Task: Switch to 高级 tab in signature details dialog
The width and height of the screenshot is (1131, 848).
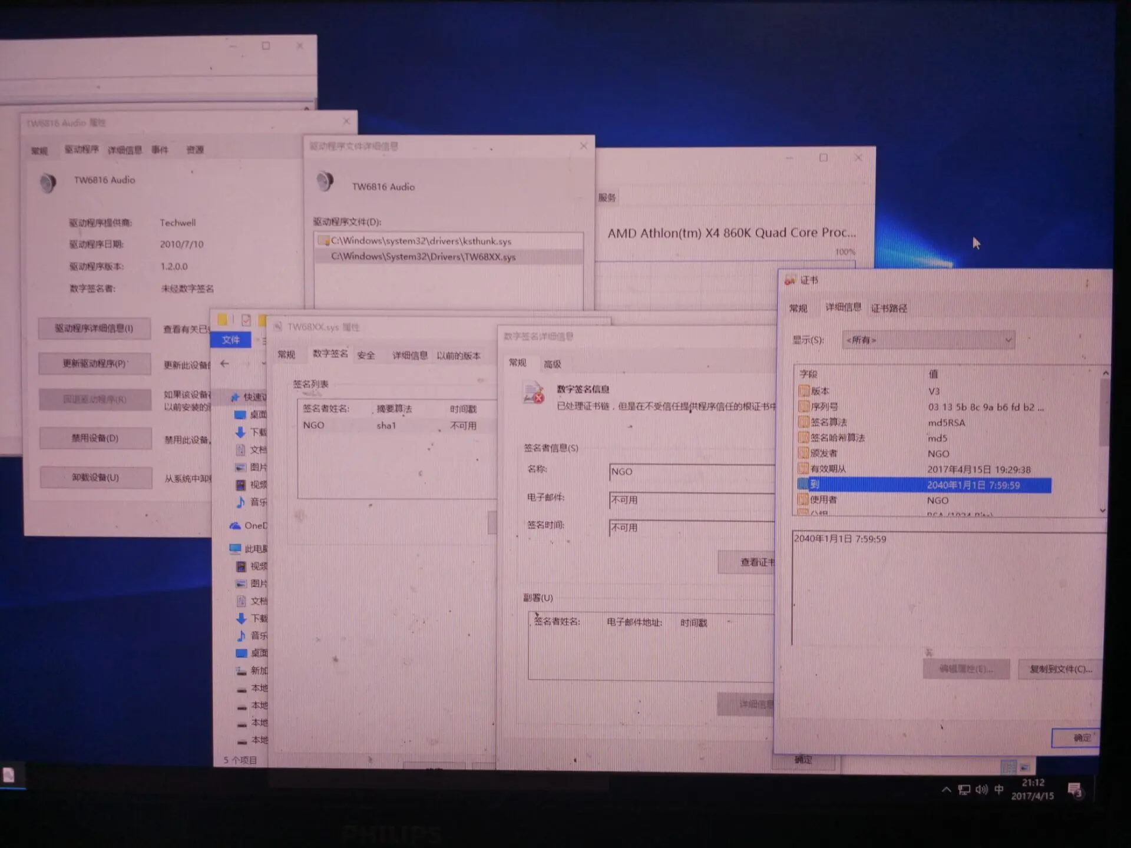Action: 553,365
